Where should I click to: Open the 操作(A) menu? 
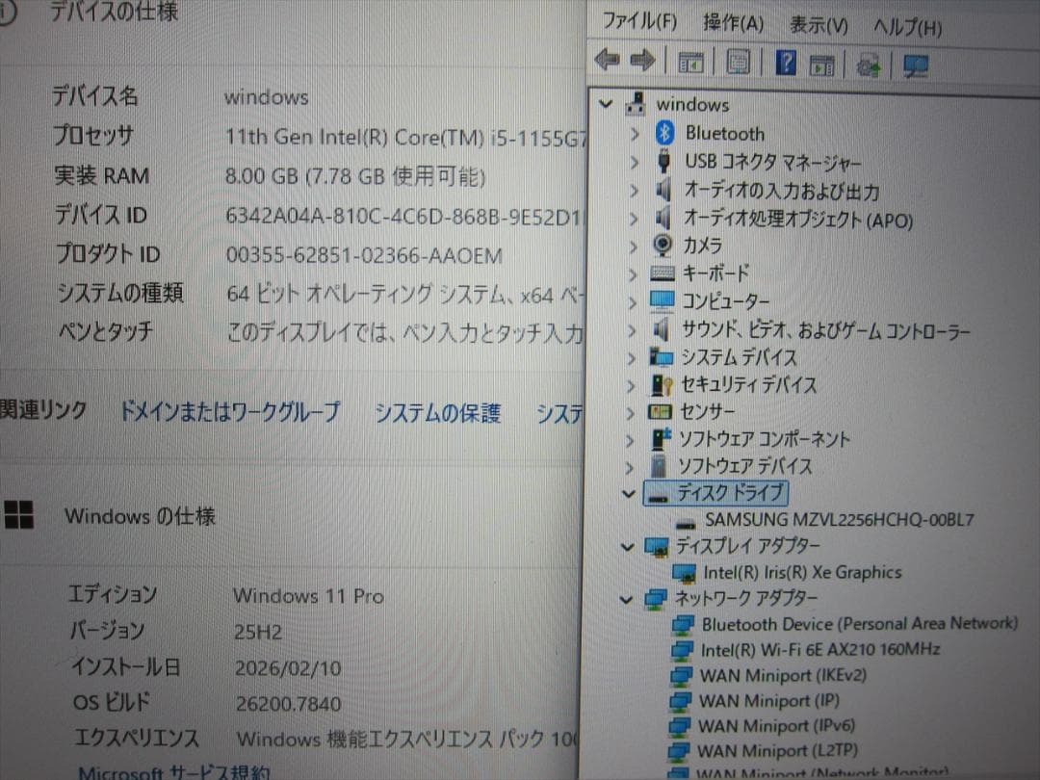click(733, 23)
